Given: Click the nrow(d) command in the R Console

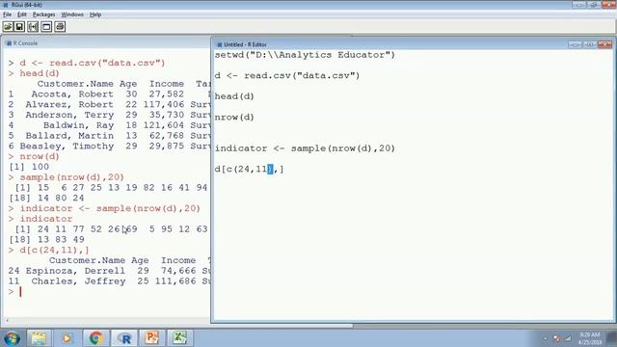Looking at the screenshot, I should point(40,156).
